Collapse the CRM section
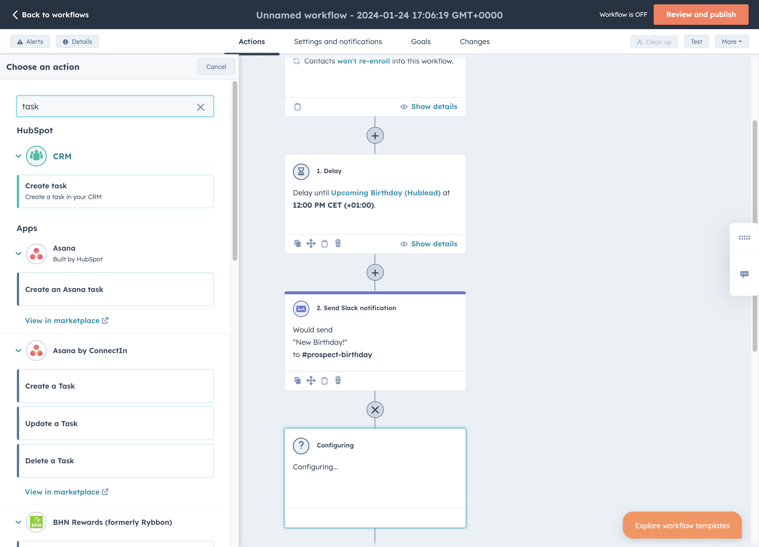 18,156
